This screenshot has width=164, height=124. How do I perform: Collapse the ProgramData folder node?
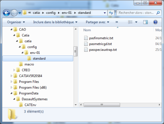tap(11, 93)
